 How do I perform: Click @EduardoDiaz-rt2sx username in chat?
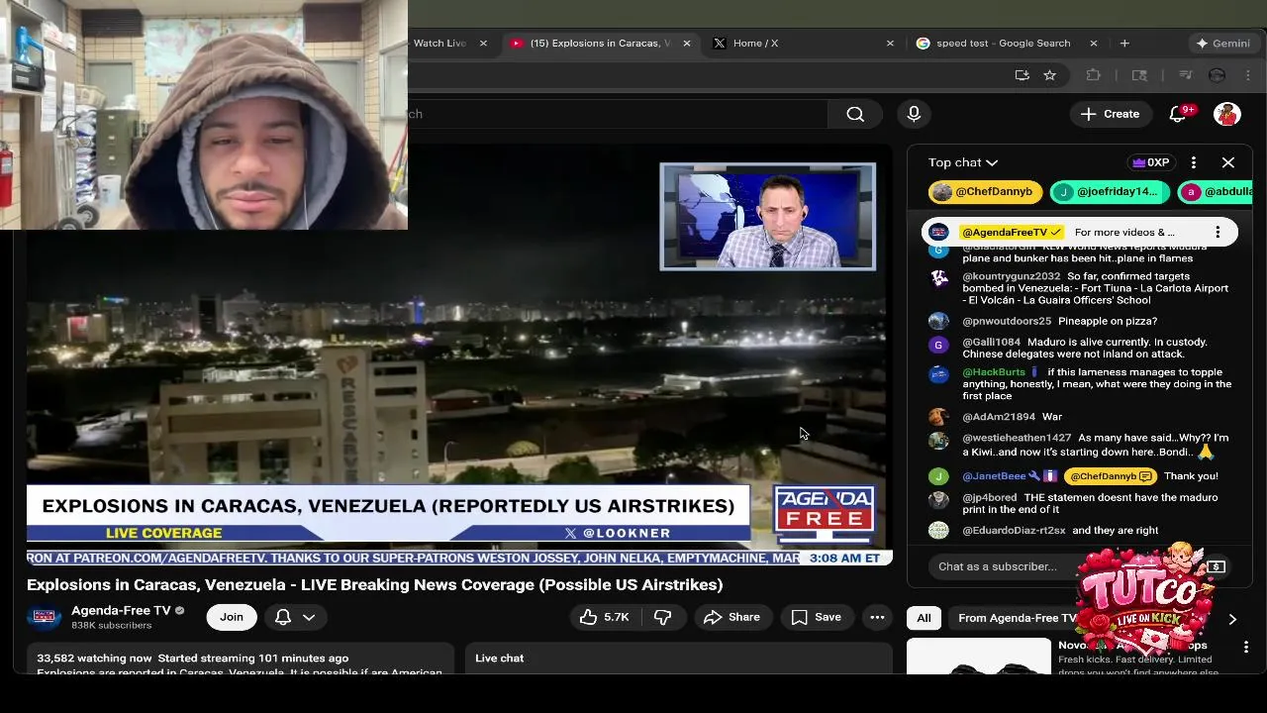click(1014, 530)
